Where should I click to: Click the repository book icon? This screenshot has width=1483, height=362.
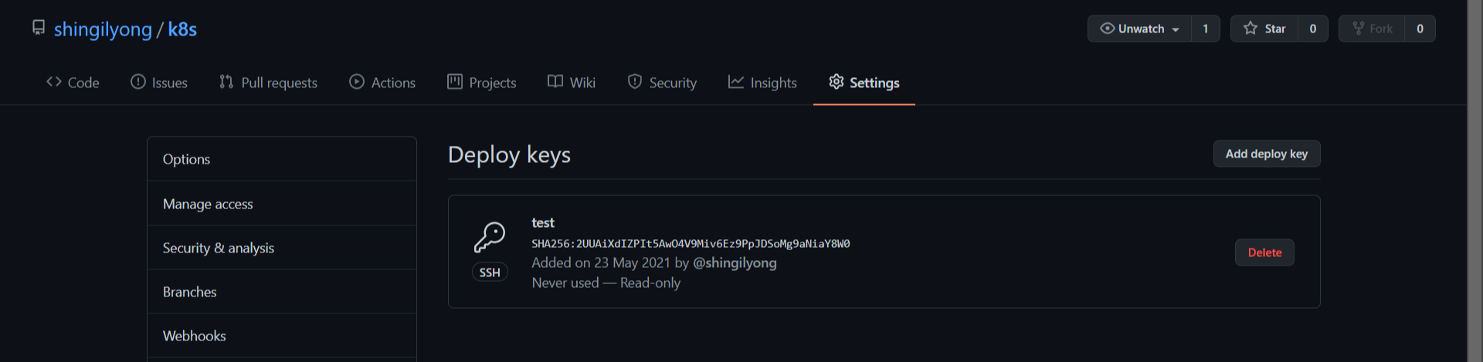[x=39, y=28]
